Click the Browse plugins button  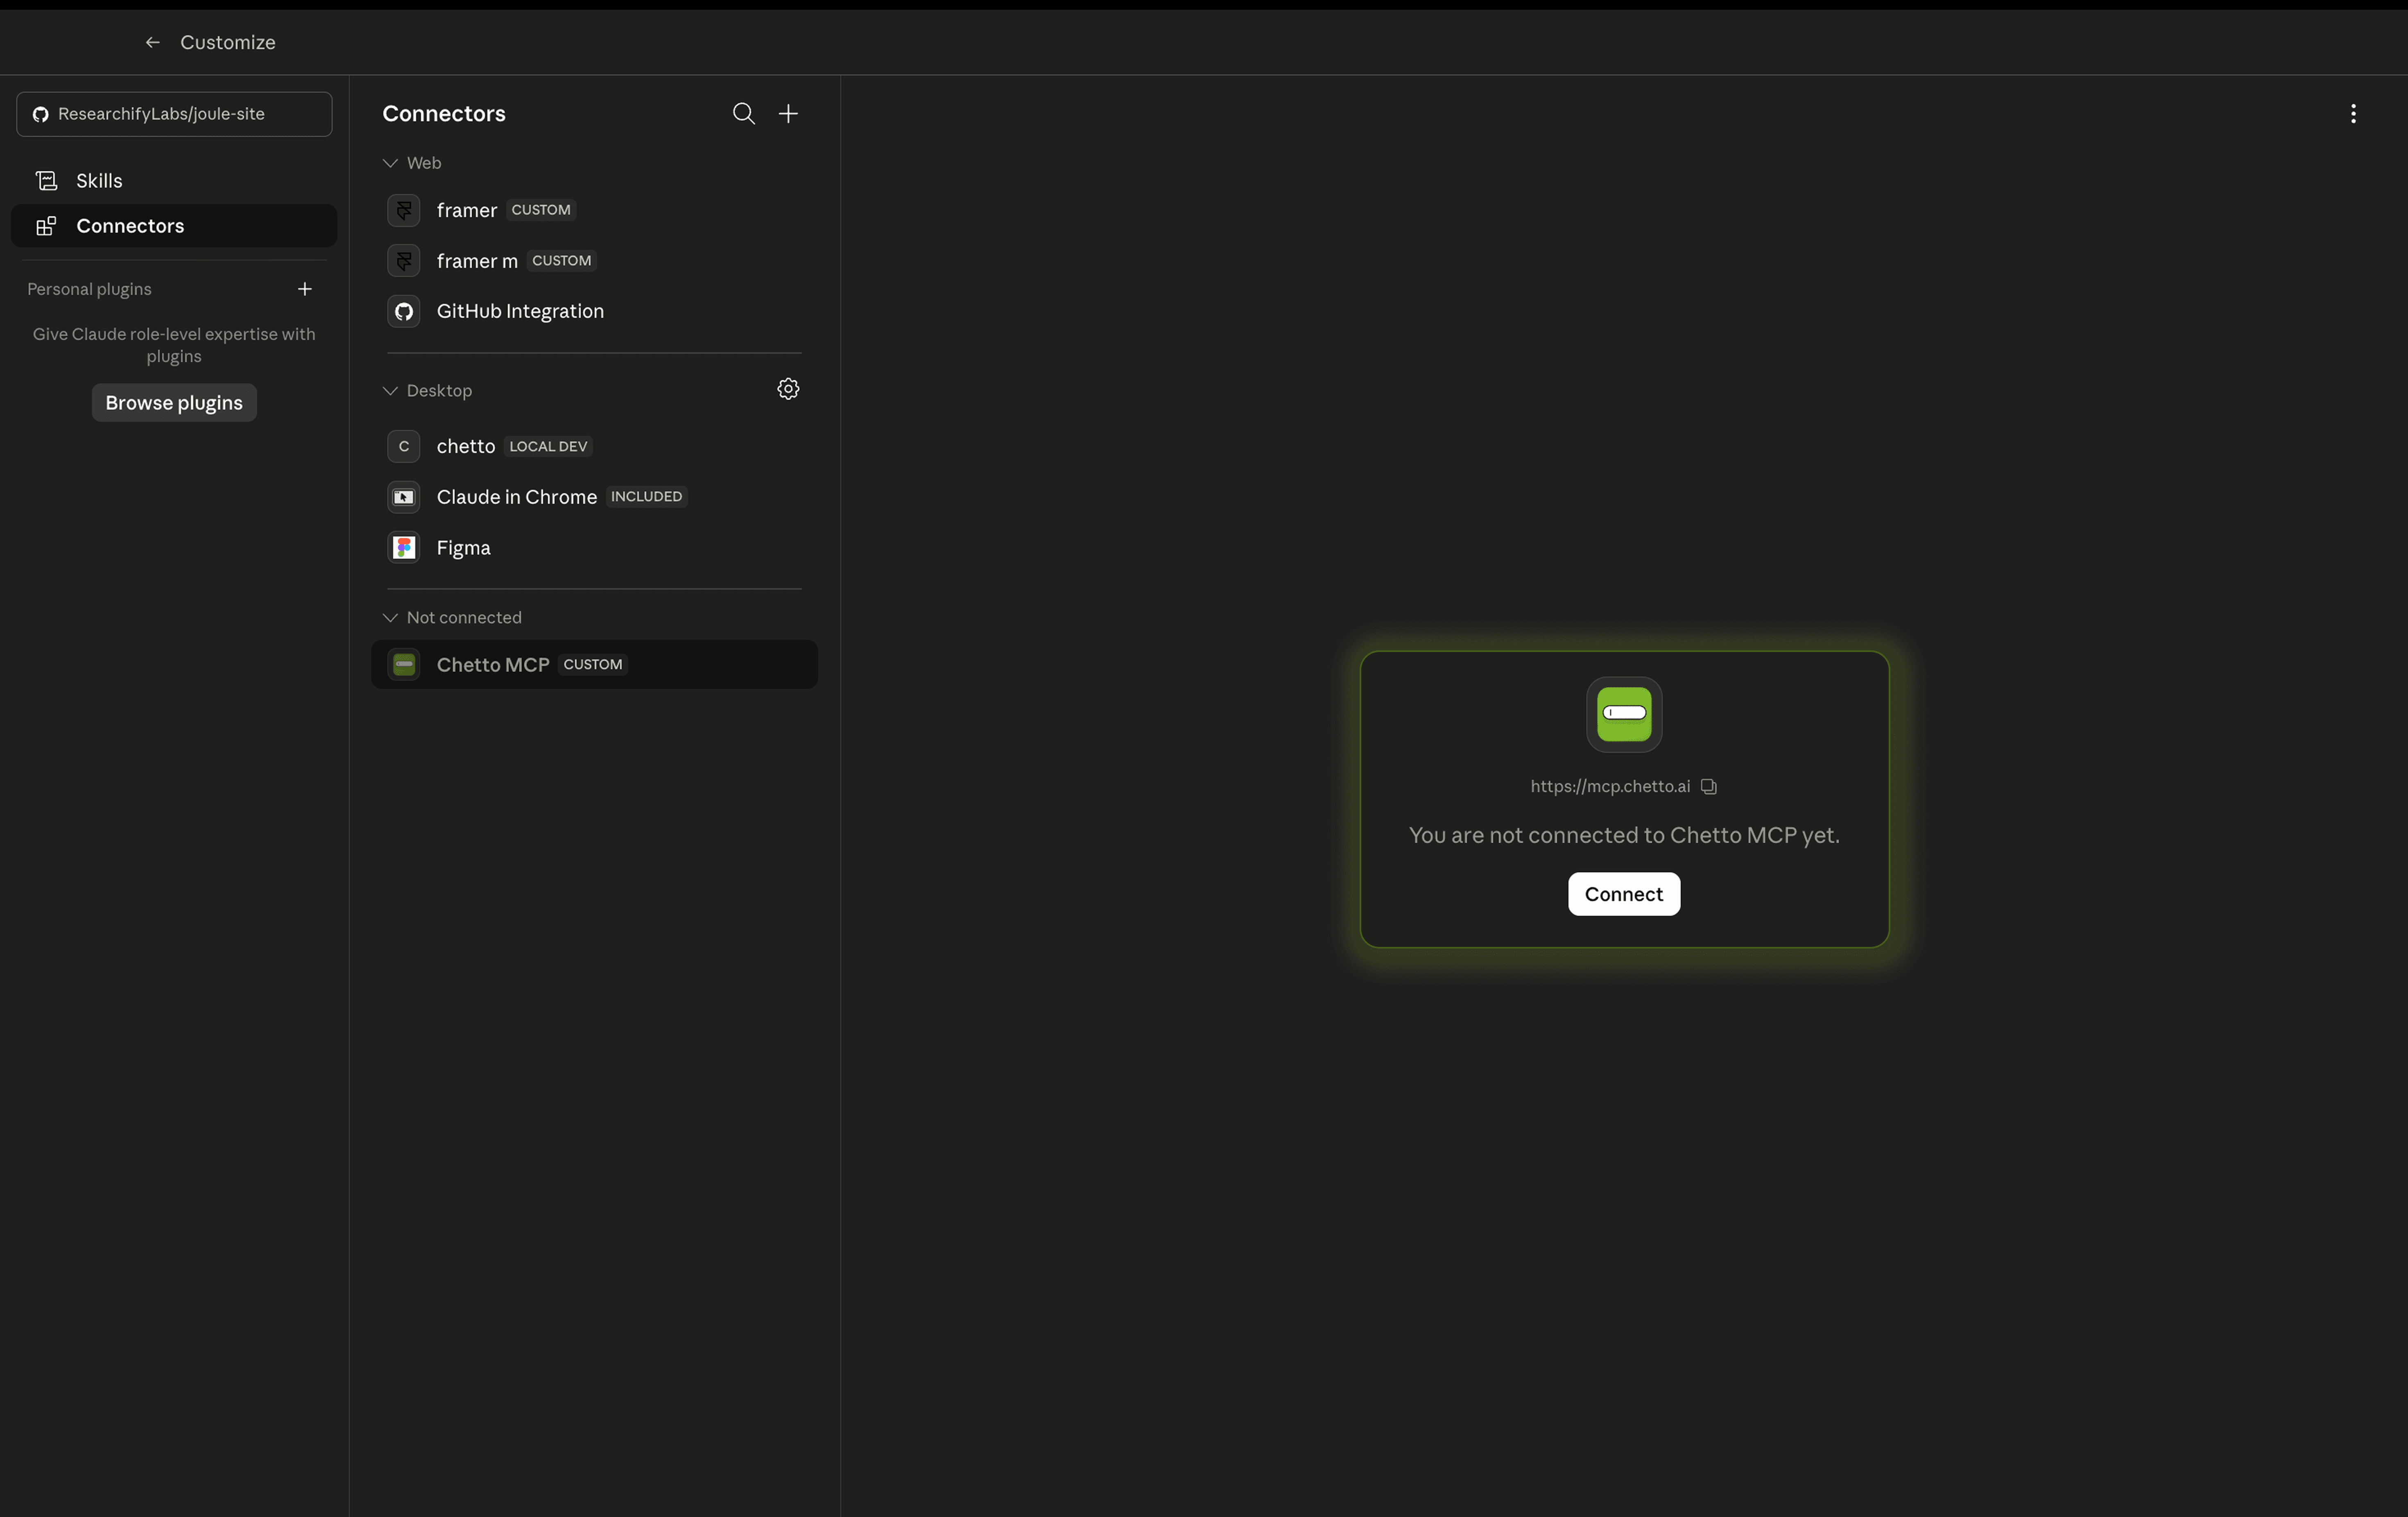(x=174, y=403)
